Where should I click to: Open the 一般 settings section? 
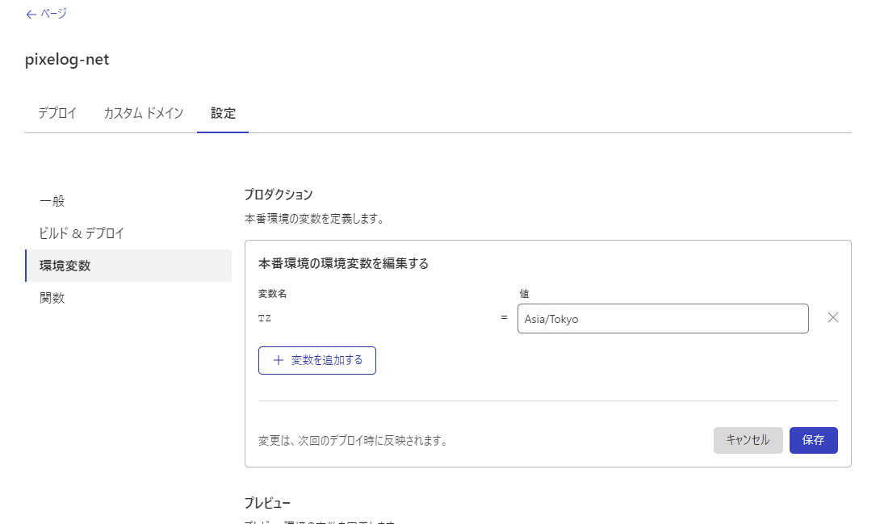click(53, 201)
